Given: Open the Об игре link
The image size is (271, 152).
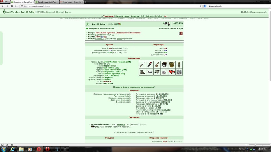Looking at the screenshot, I should click(59, 12).
